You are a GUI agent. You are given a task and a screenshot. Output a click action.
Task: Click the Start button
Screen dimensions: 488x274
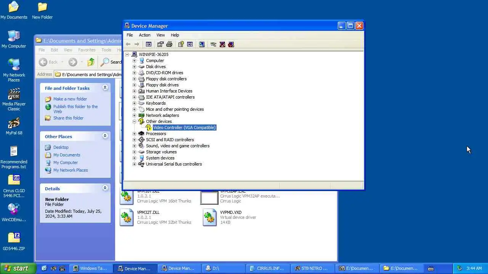(18, 268)
